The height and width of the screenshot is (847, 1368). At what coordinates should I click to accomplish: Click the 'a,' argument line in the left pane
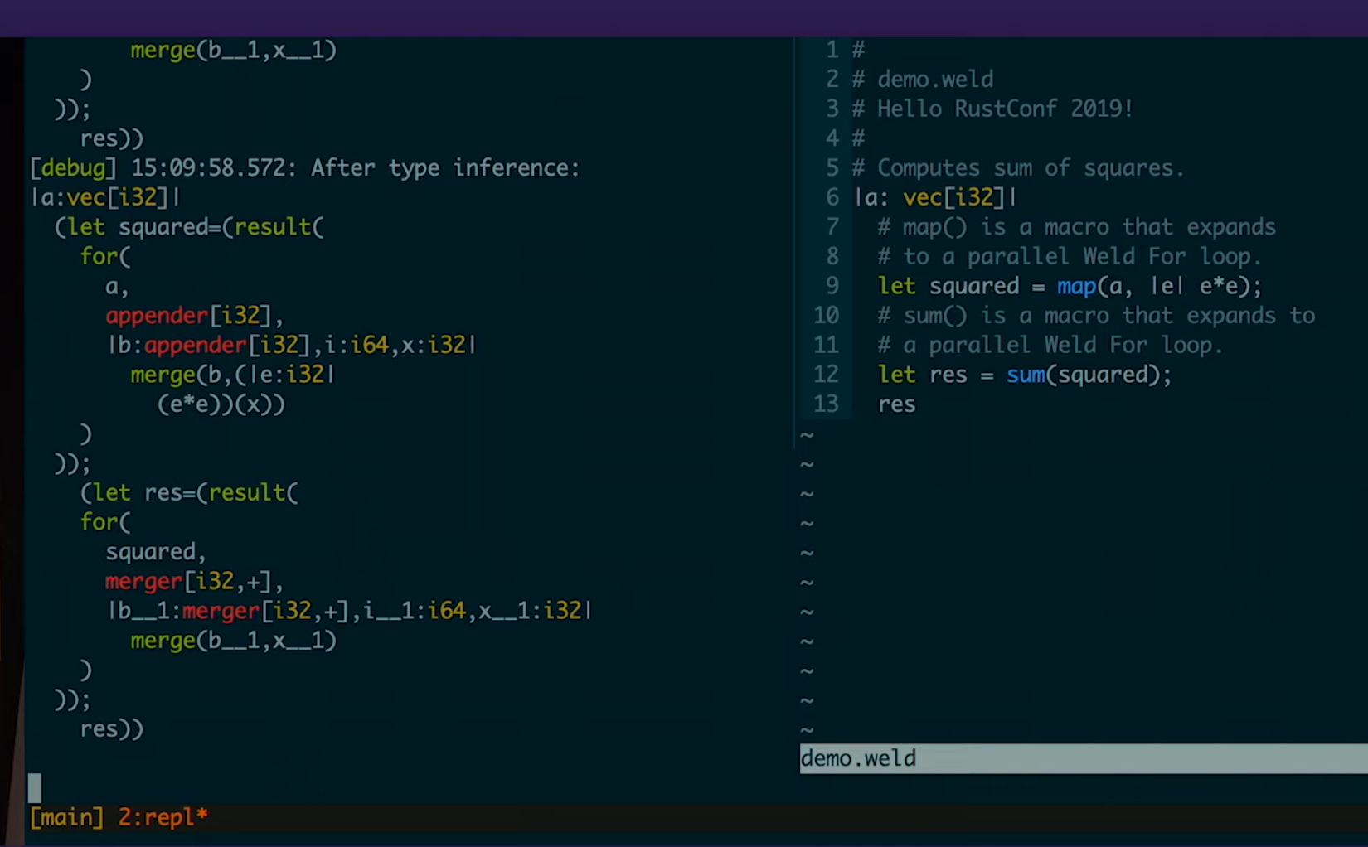117,287
